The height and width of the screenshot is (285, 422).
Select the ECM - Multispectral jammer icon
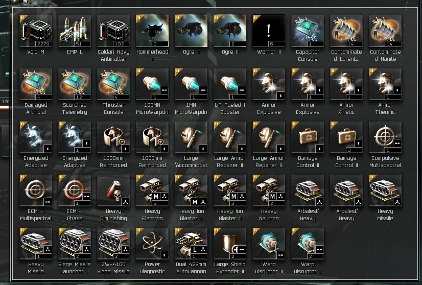tap(36, 191)
